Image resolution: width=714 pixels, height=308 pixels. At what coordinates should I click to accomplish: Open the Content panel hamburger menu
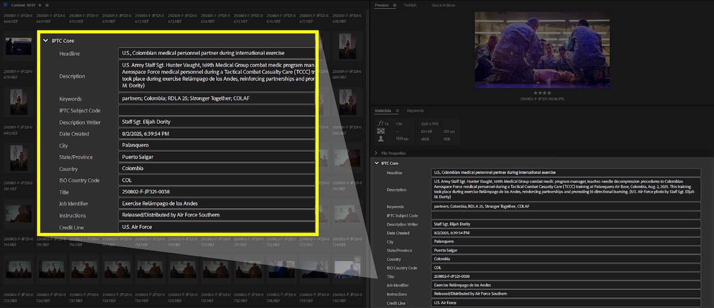[x=47, y=5]
